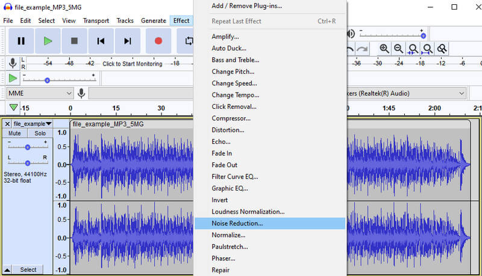
Task: Click the track's Select button
Action: pyautogui.click(x=28, y=270)
